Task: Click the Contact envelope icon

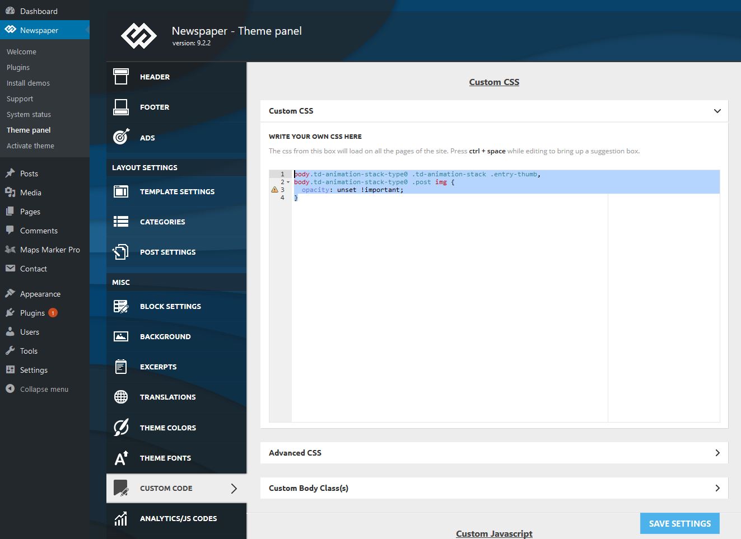Action: coord(10,269)
